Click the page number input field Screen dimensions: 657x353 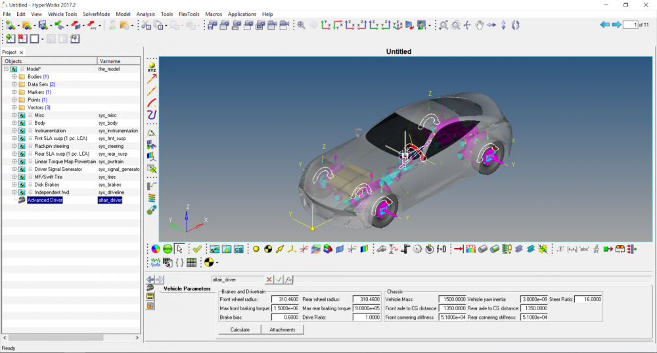tap(630, 25)
